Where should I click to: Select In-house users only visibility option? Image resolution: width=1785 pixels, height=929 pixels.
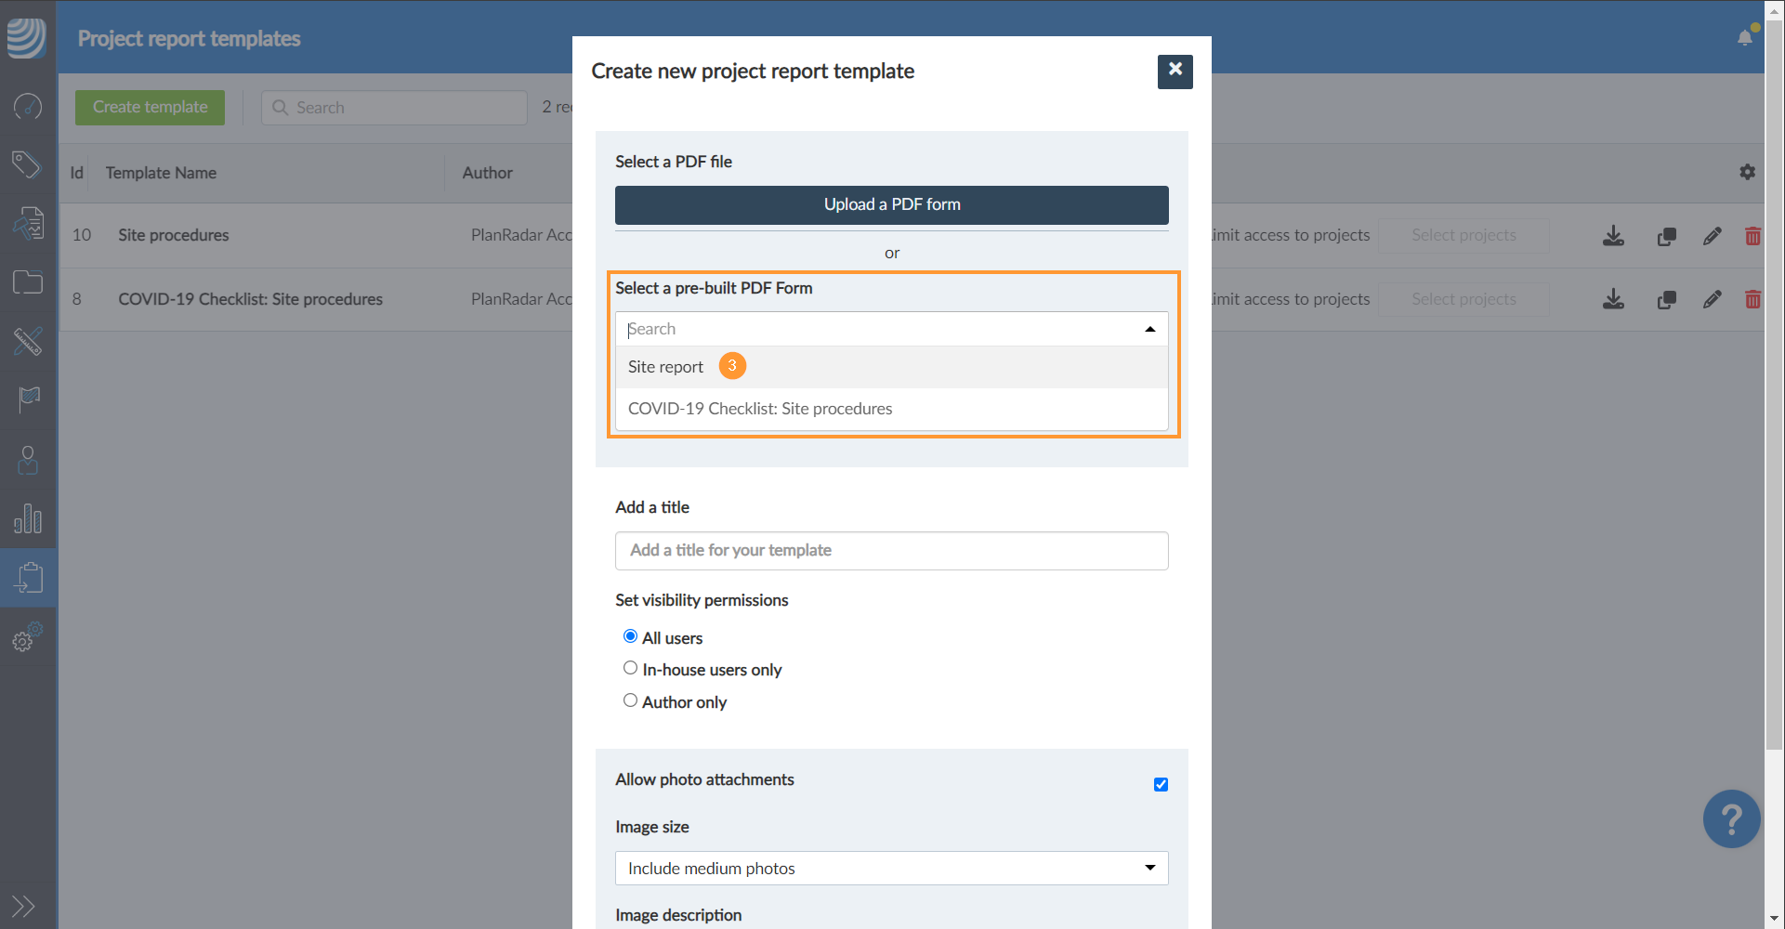tap(631, 668)
